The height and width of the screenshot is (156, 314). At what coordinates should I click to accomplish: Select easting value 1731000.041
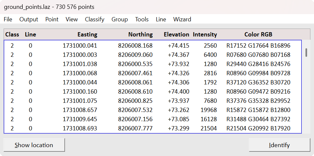point(80,46)
